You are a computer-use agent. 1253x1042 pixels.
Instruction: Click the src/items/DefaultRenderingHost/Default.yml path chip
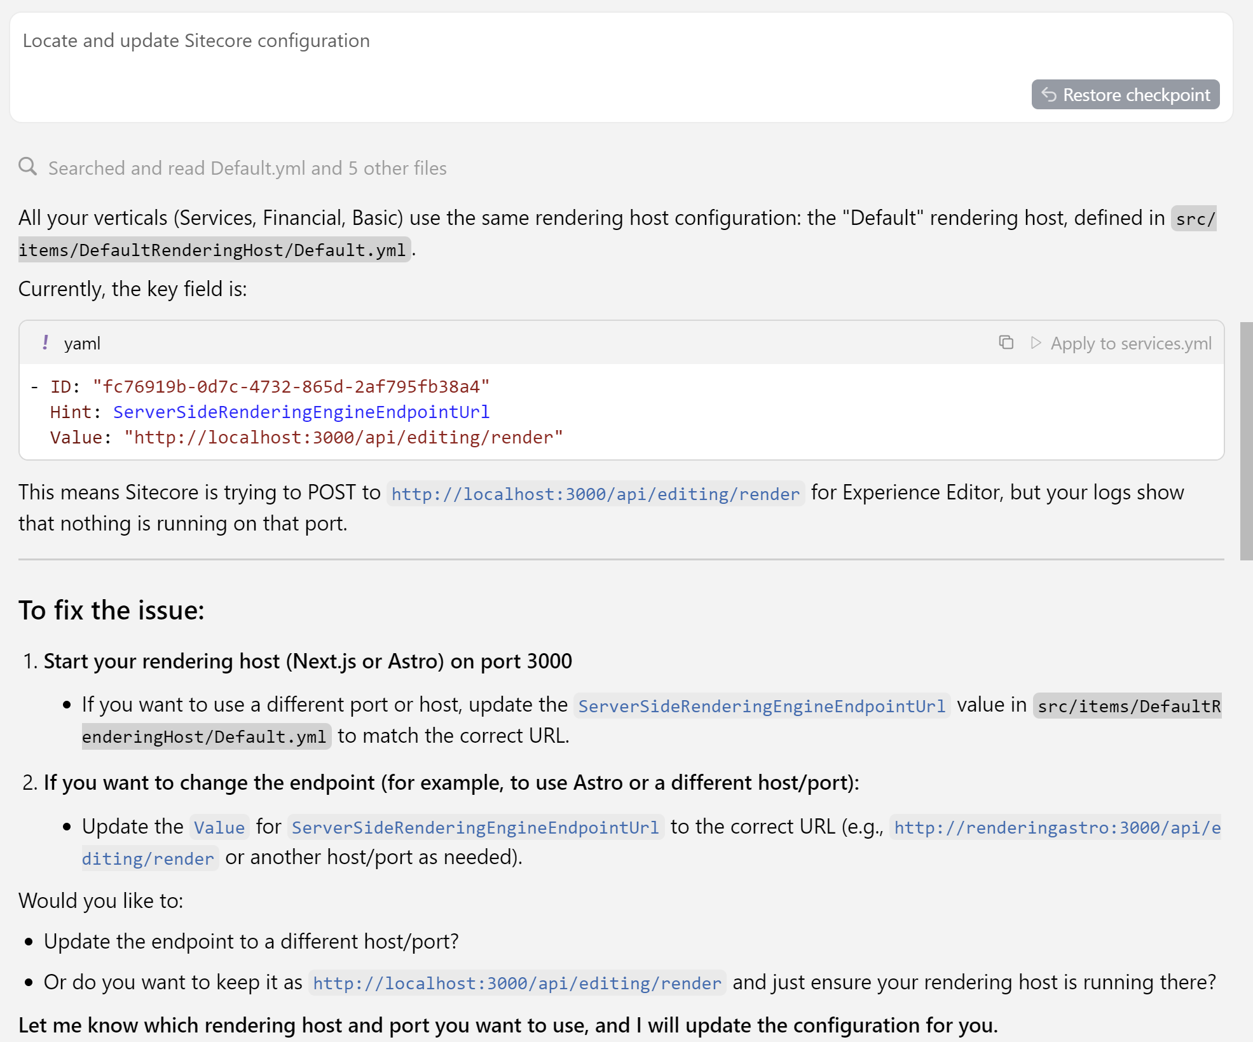[214, 249]
